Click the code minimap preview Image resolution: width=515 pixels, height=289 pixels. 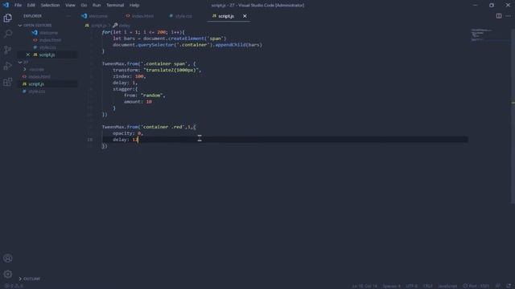(482, 35)
